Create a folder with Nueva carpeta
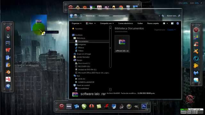The width and height of the screenshot is (205, 115). click(153, 23)
